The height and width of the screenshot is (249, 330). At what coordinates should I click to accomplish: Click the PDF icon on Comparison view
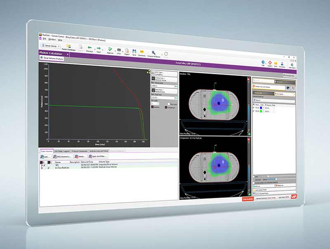[249, 140]
